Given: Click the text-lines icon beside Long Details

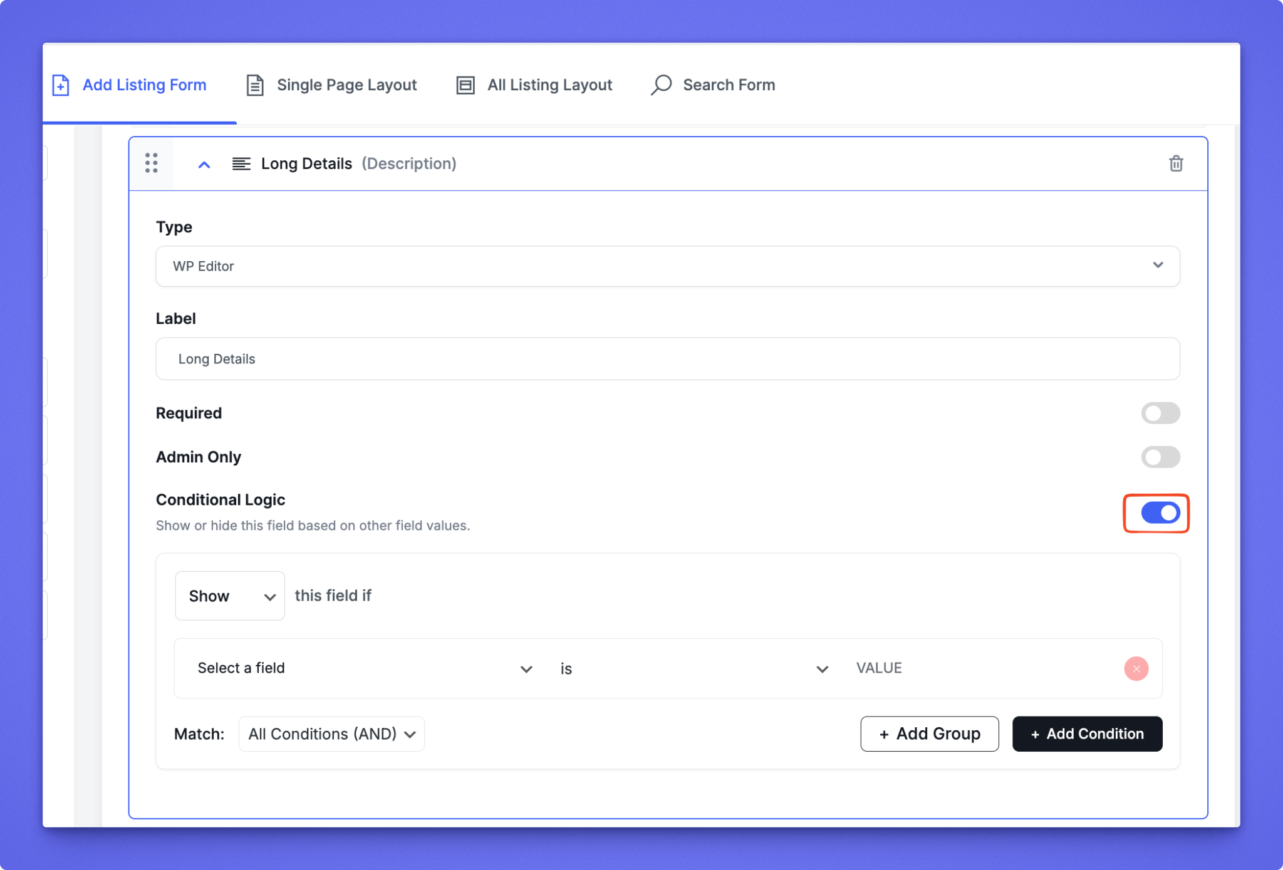Looking at the screenshot, I should [x=241, y=164].
